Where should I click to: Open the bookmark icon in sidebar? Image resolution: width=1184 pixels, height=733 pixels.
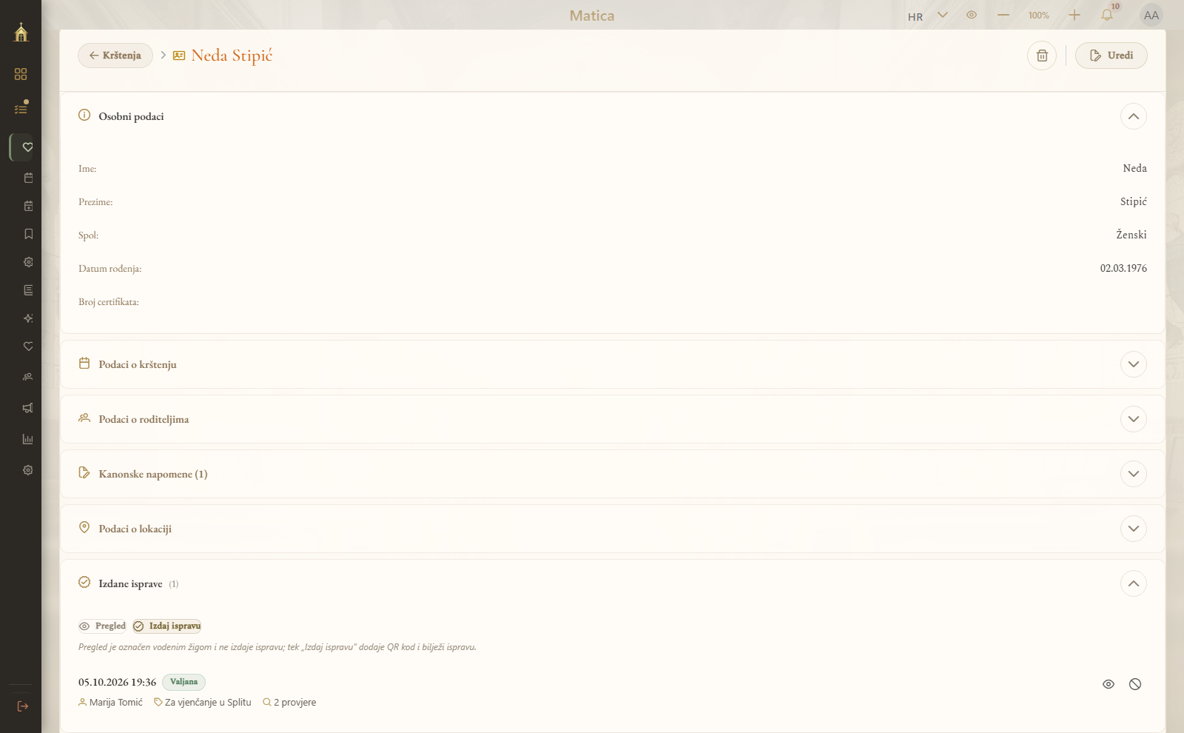point(28,234)
